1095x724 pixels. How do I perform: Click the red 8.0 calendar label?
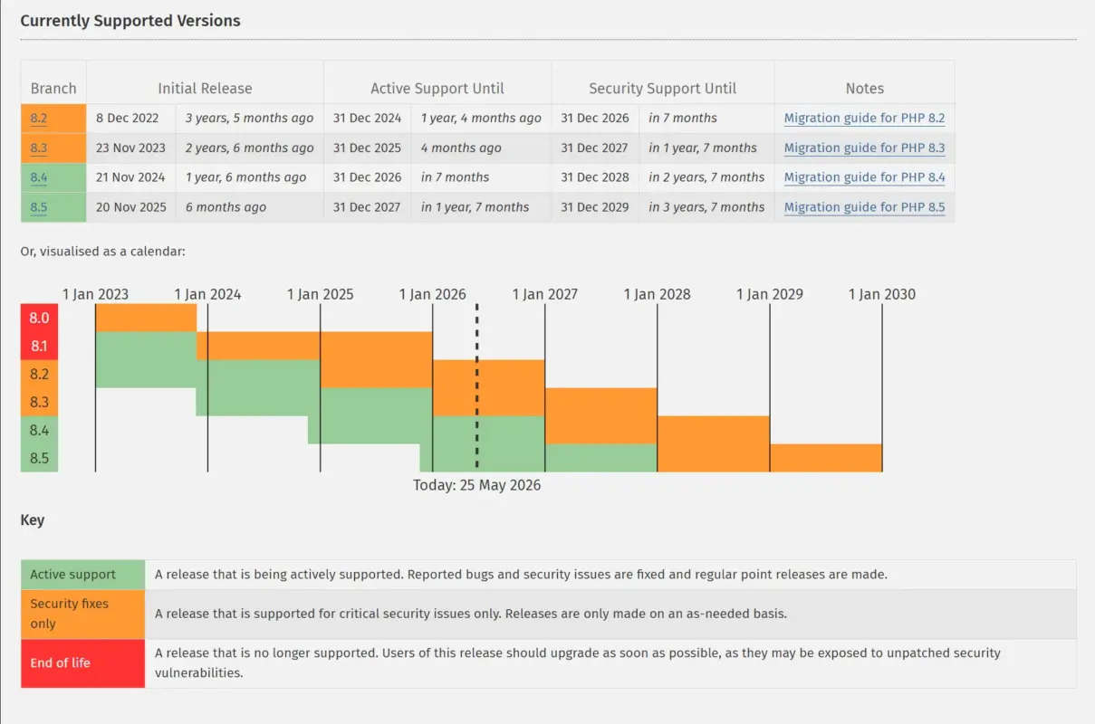pyautogui.click(x=40, y=319)
